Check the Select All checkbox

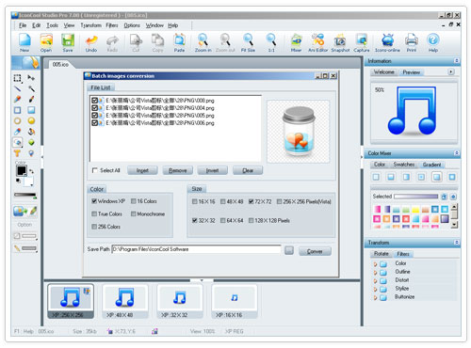[94, 170]
